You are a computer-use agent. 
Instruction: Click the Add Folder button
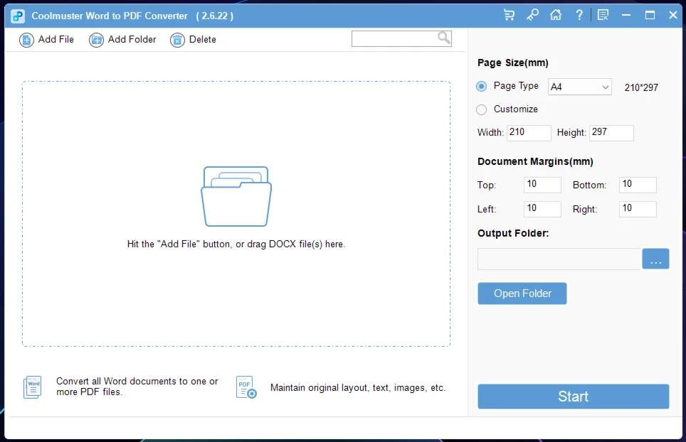[122, 40]
